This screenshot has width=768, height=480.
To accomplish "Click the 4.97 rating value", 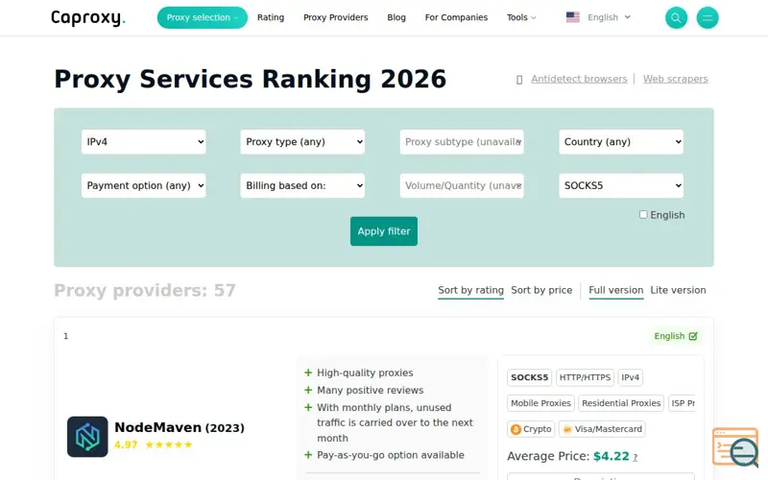I will (126, 444).
